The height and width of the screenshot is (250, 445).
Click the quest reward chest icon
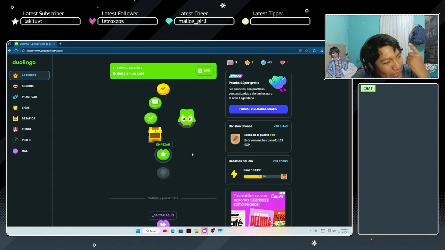click(284, 176)
